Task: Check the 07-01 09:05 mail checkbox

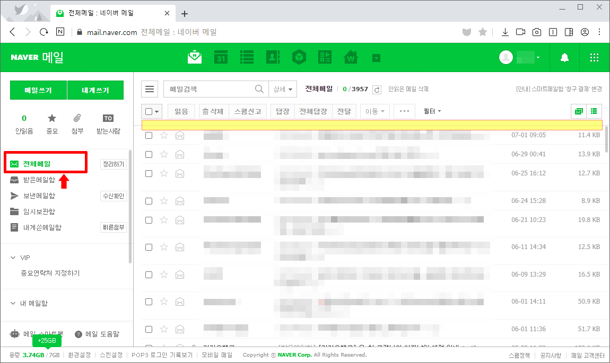Action: pos(149,135)
